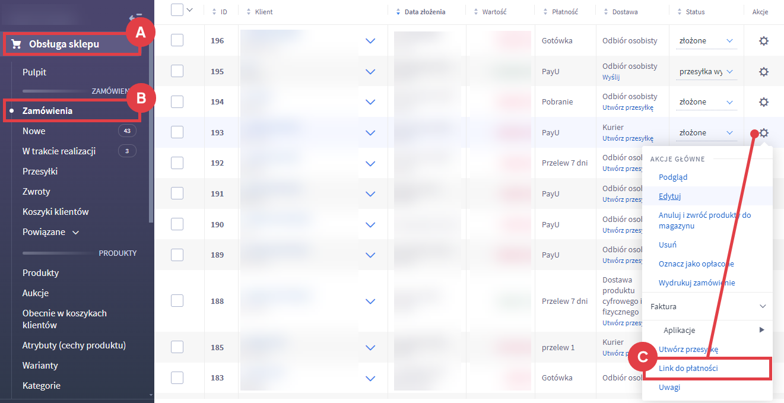Sort orders by the ID column arrows
This screenshot has width=784, height=403.
coord(214,12)
